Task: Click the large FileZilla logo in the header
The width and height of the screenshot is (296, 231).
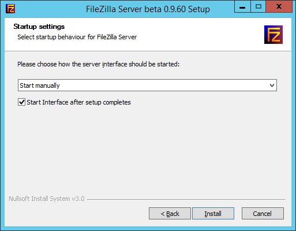Action: coord(273,35)
